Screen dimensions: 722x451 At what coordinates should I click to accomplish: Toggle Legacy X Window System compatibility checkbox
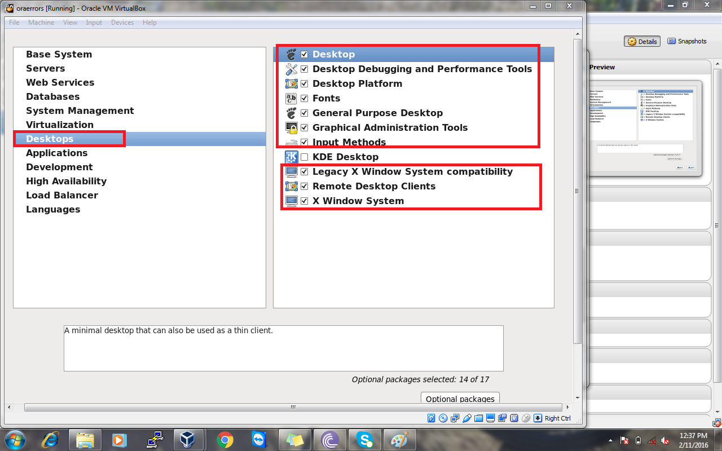point(305,171)
